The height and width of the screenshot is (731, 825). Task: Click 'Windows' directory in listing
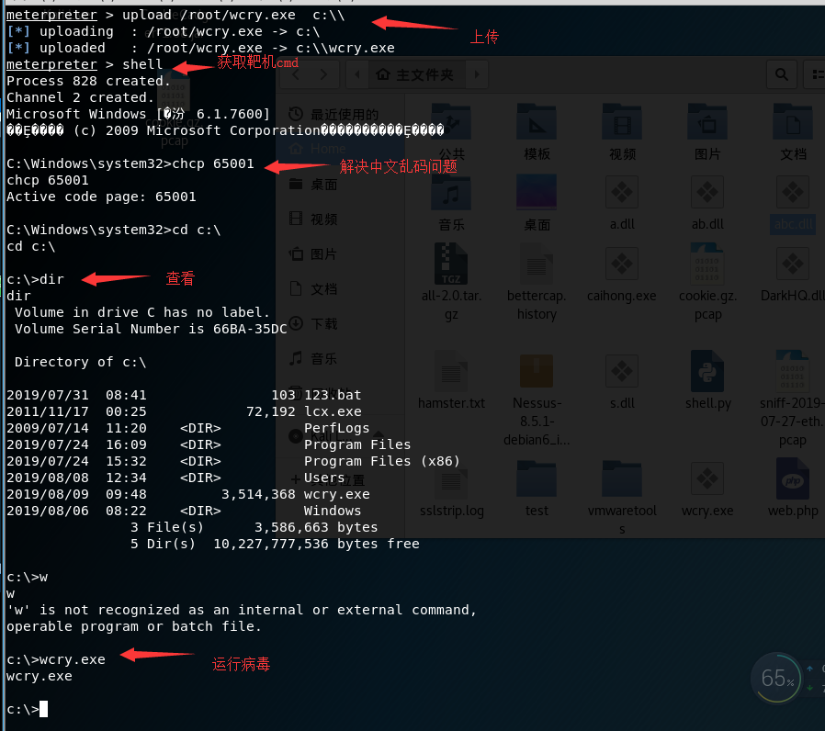coord(333,511)
